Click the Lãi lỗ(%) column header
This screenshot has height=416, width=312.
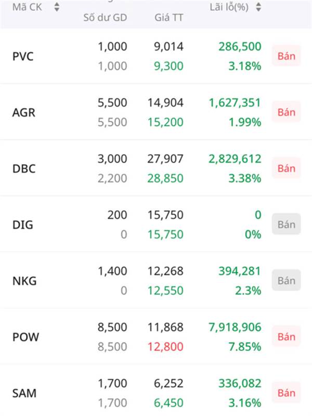pos(229,7)
